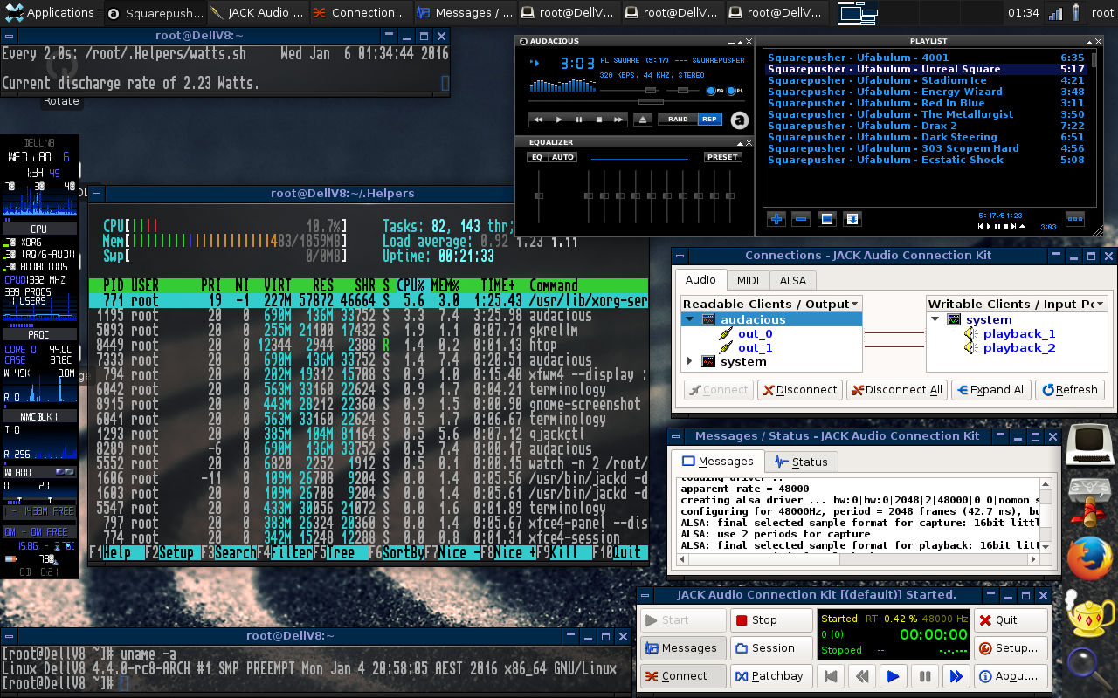Click Disconnect All in Connections window
1118x698 pixels.
[895, 390]
